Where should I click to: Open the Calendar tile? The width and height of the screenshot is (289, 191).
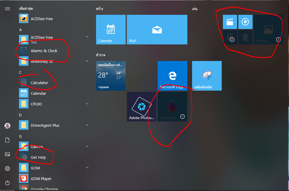click(111, 30)
